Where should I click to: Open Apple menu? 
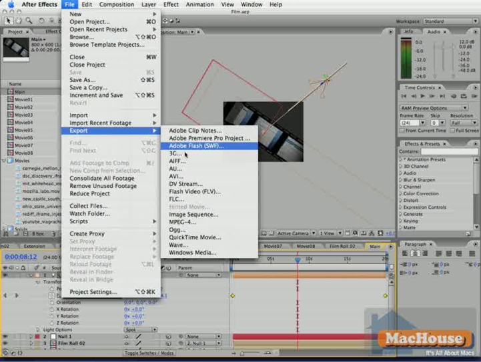[11, 4]
